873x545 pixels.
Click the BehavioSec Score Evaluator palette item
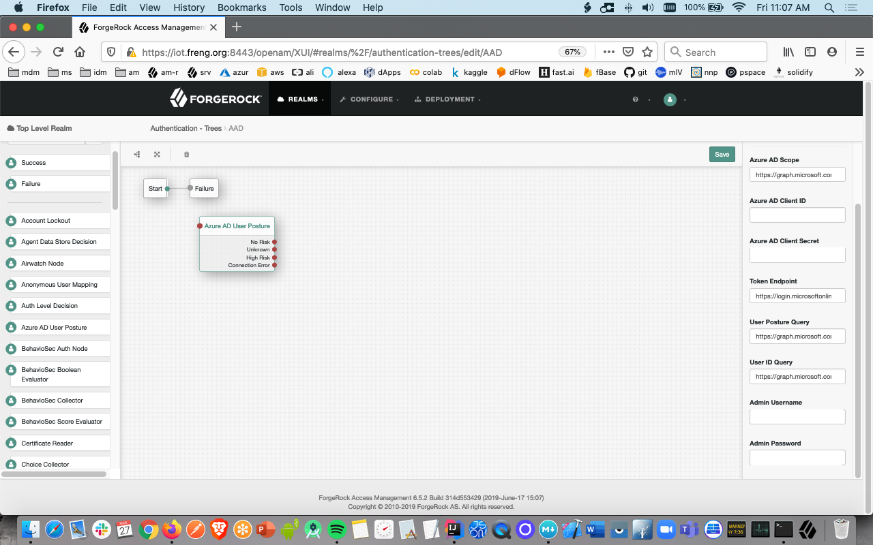pyautogui.click(x=57, y=422)
